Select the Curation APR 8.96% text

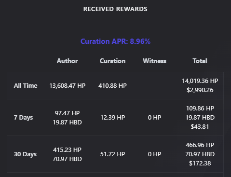point(115,41)
